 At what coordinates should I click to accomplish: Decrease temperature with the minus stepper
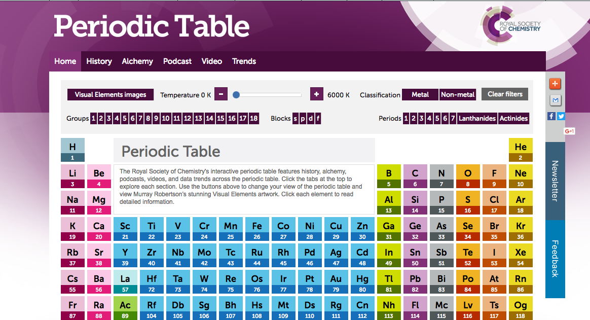[220, 94]
